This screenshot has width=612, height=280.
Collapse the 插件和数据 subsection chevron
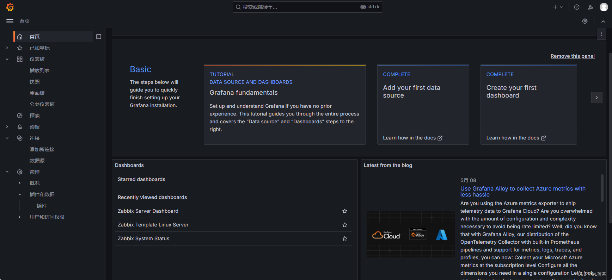click(20, 194)
